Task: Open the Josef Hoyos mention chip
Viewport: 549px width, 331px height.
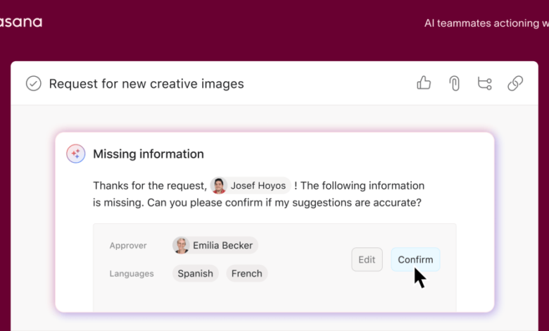Action: (x=251, y=186)
